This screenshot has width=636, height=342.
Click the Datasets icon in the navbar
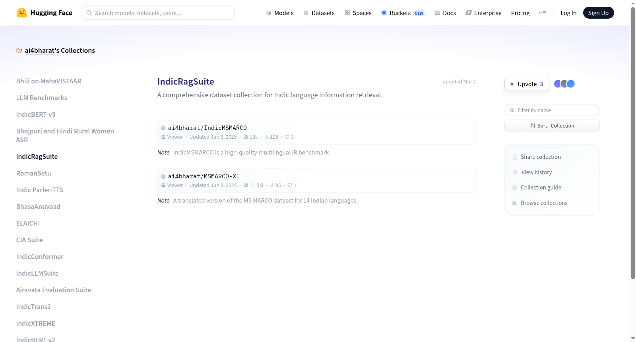click(x=306, y=13)
